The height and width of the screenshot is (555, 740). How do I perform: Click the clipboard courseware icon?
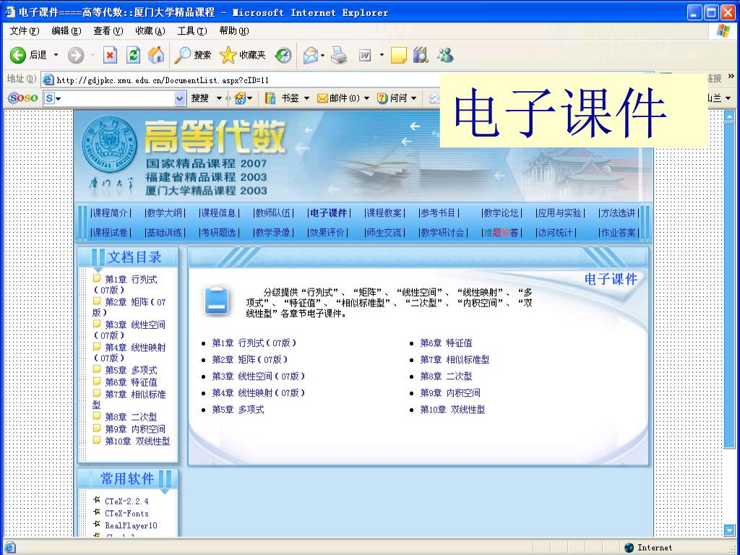tap(217, 300)
